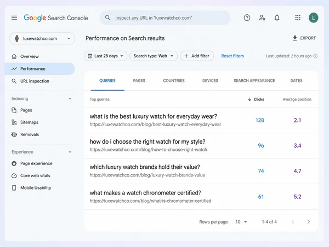Click the 128 clicks value
This screenshot has height=247, width=329.
click(260, 120)
